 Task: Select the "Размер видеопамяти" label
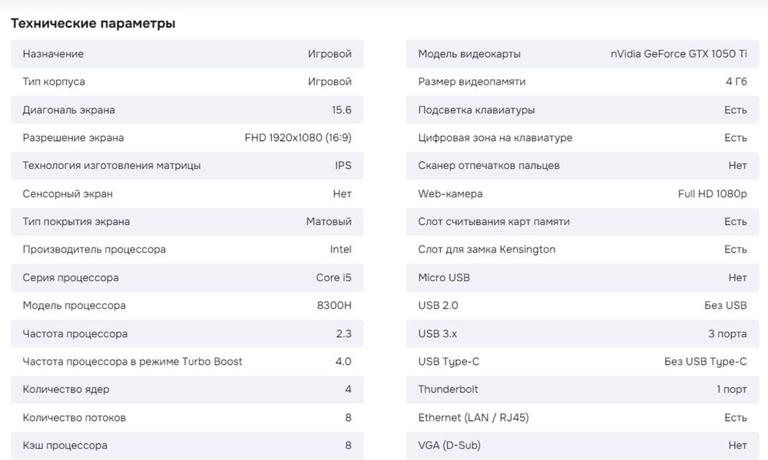(472, 82)
